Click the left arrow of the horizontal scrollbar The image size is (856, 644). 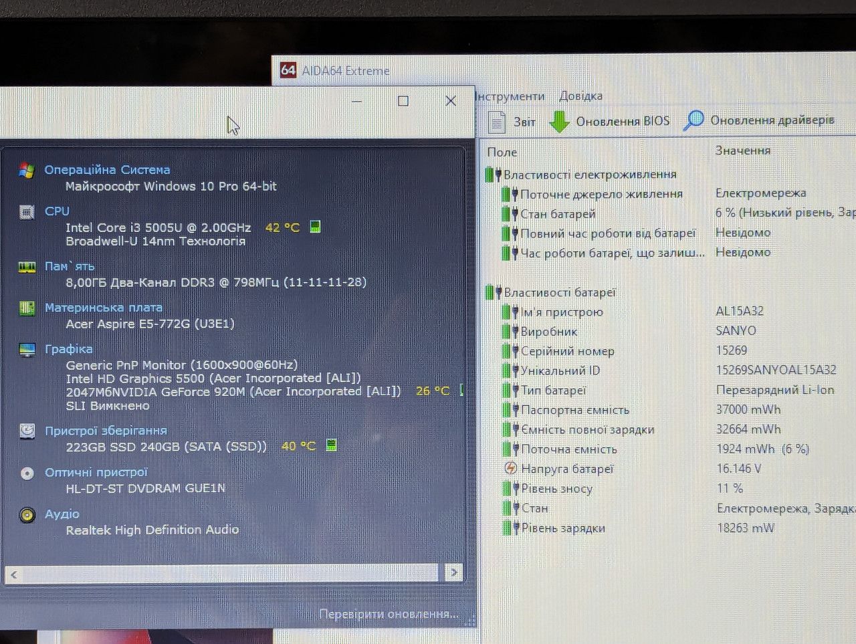click(14, 574)
